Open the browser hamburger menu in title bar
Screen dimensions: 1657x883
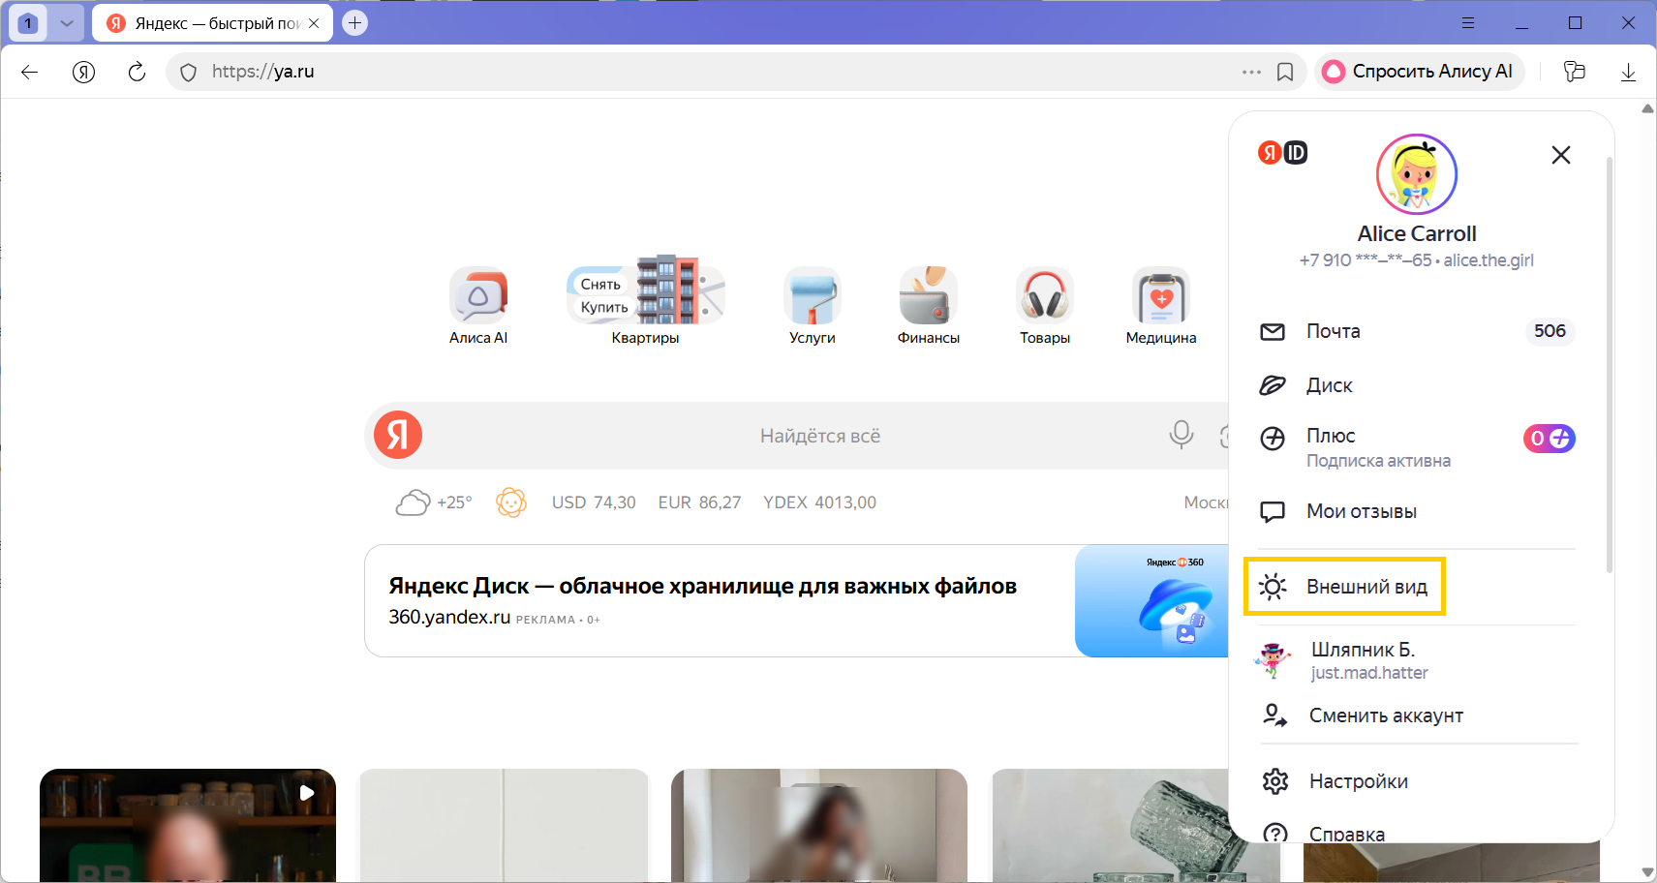pyautogui.click(x=1468, y=23)
